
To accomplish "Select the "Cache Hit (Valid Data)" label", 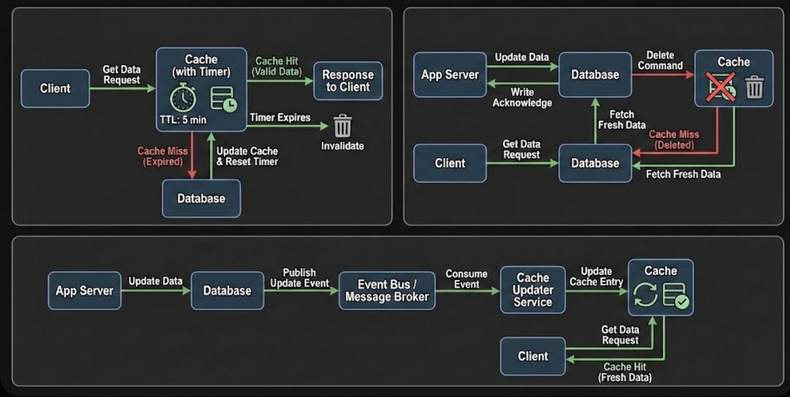I will (277, 66).
